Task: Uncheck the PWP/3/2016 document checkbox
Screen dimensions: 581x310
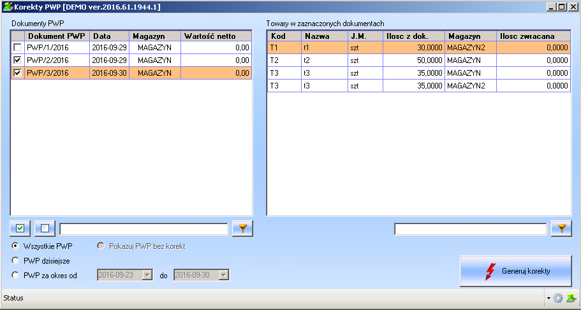Action: coord(18,73)
